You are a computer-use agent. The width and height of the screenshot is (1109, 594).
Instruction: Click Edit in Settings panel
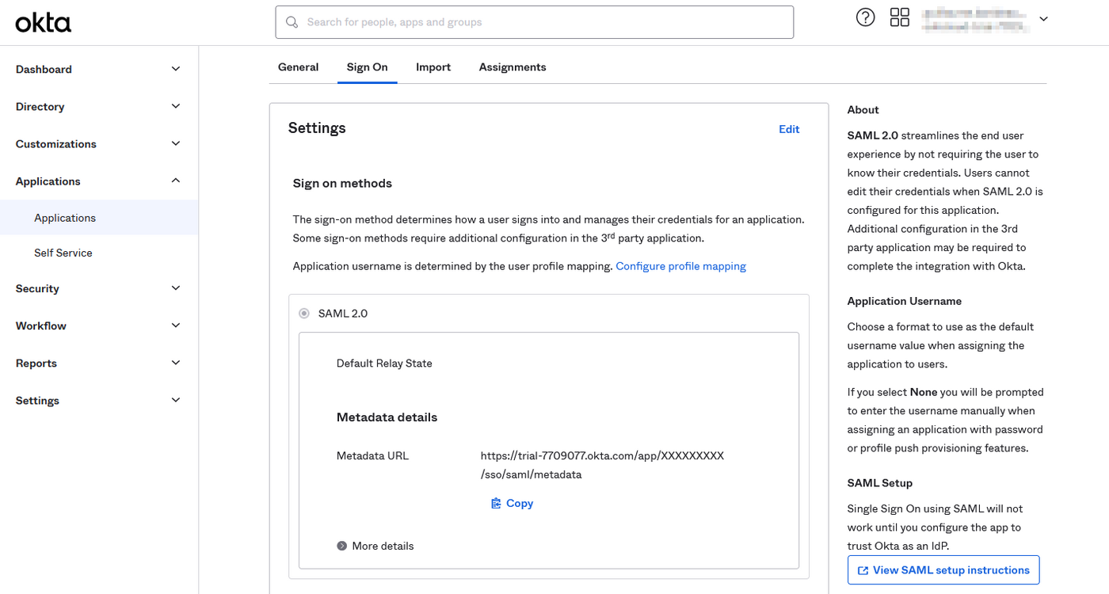[789, 129]
